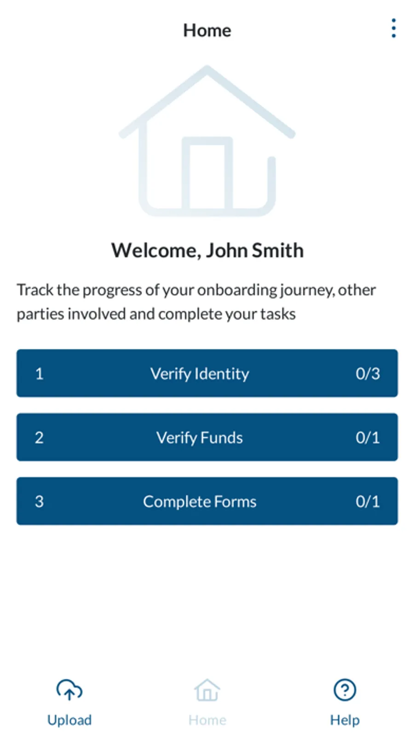Click the onboarding journey description text
This screenshot has height=736, width=414.
click(x=196, y=302)
